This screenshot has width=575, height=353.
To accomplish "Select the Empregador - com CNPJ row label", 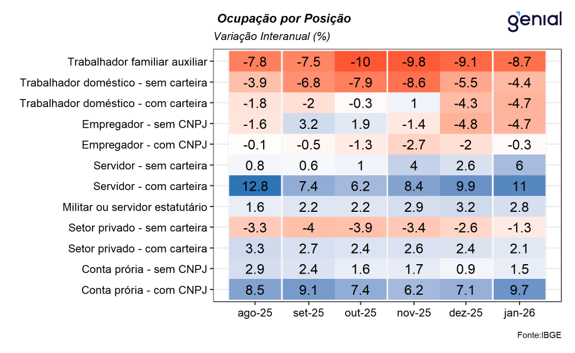I will pyautogui.click(x=144, y=145).
